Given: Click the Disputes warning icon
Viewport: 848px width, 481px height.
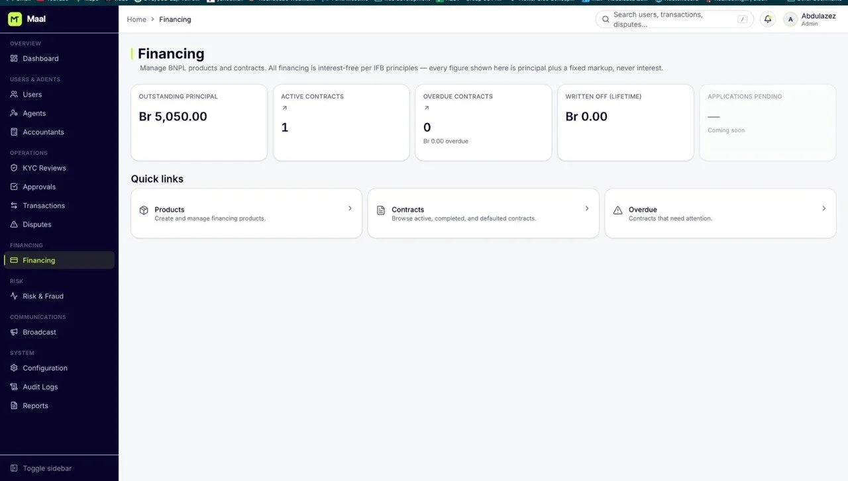Looking at the screenshot, I should (x=14, y=224).
